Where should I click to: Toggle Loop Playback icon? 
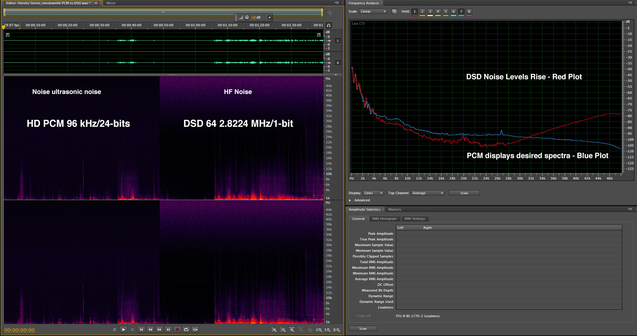coord(186,329)
